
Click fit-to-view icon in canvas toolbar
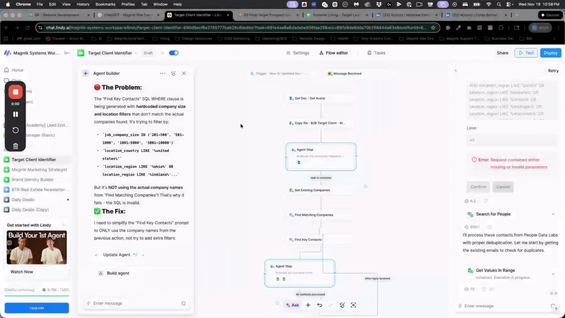click(353, 305)
